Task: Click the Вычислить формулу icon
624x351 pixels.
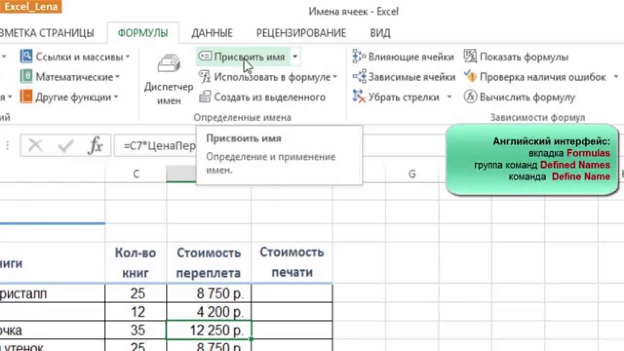Action: [470, 97]
